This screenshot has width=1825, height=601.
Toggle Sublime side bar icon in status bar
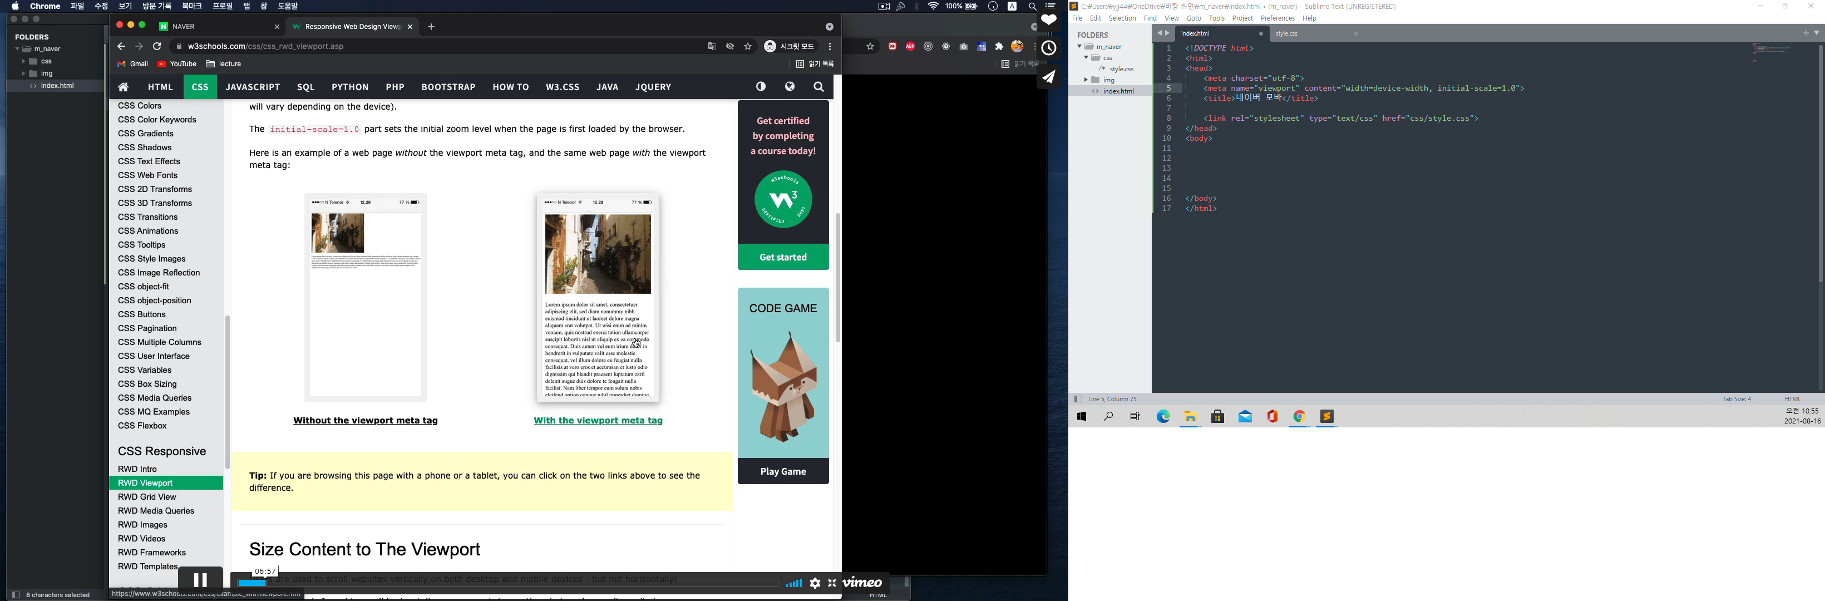click(x=1078, y=399)
